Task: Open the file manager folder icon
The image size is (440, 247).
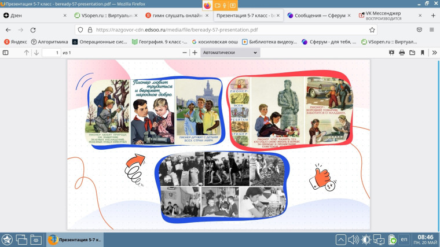Action: pos(36,239)
